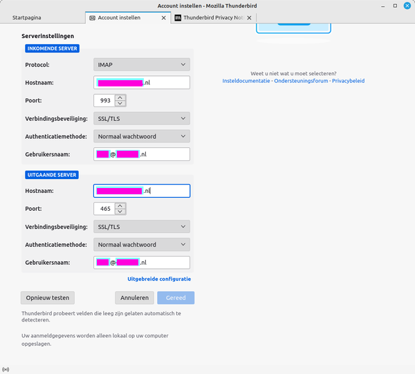This screenshot has width=415, height=374.
Task: Close the Account instellen tab
Action: 163,17
